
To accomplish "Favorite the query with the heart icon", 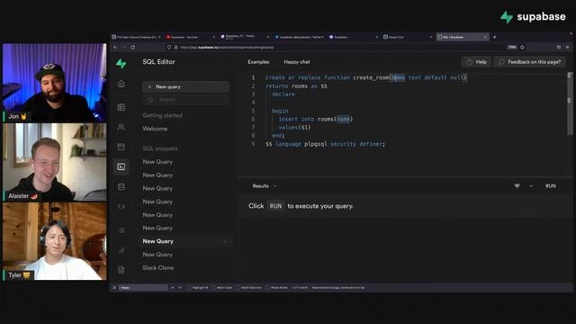I will 517,186.
